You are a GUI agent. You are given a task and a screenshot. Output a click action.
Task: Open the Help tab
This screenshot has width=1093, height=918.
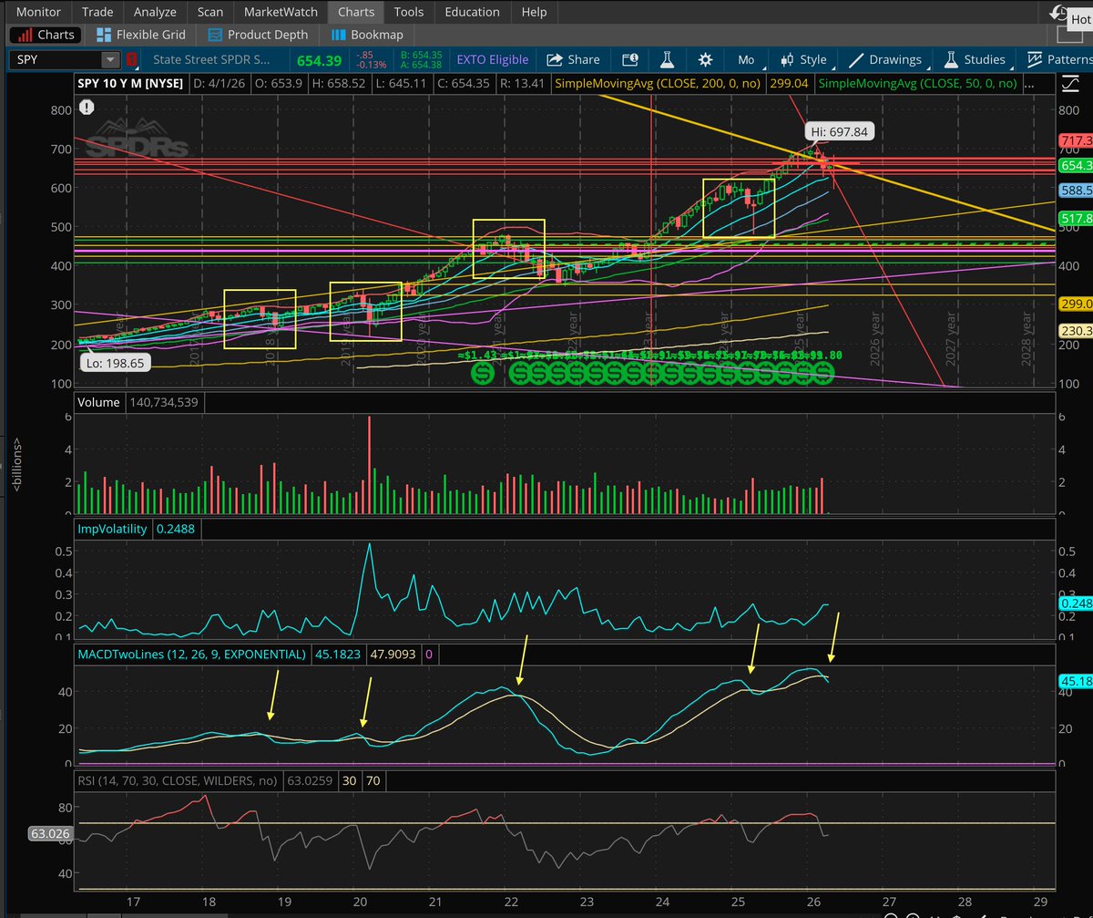tap(534, 12)
